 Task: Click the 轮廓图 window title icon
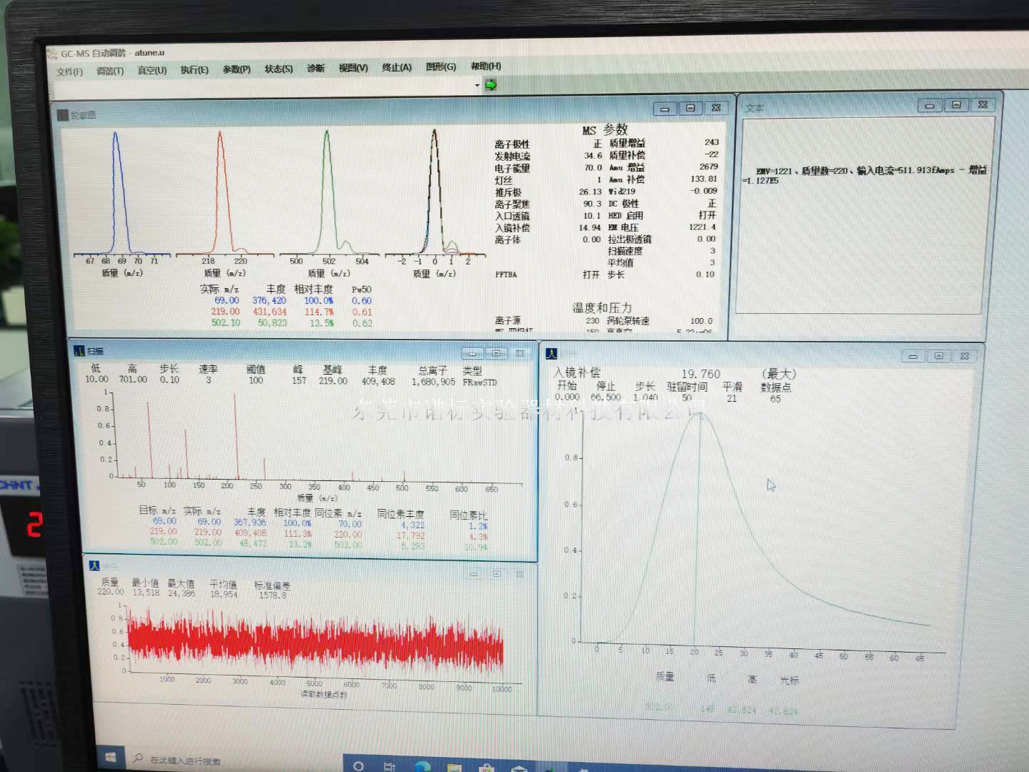click(x=63, y=115)
